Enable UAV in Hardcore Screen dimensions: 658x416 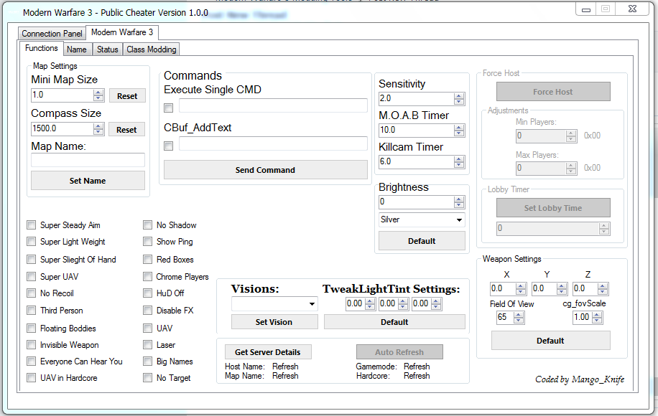tap(31, 378)
